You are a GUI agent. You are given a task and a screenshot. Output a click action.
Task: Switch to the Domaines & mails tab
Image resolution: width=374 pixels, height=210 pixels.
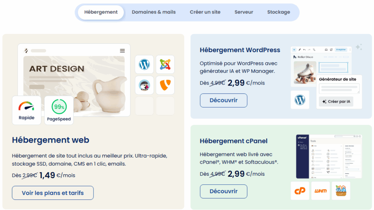click(x=153, y=12)
